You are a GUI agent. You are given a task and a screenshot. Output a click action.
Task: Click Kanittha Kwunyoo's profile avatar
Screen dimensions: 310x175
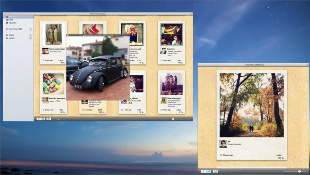click(x=45, y=100)
